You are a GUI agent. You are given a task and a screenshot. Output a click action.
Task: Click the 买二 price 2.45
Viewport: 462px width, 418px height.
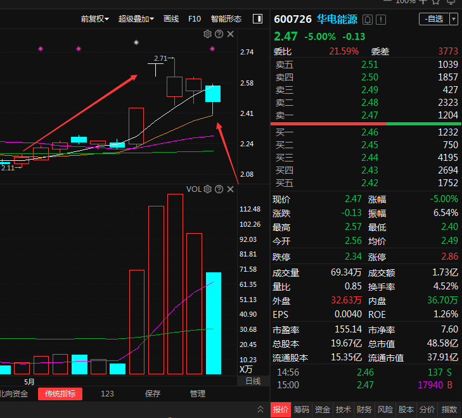[x=369, y=145]
